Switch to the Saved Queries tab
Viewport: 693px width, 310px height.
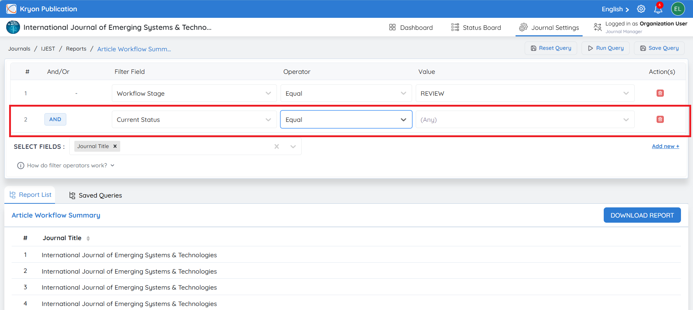point(95,195)
